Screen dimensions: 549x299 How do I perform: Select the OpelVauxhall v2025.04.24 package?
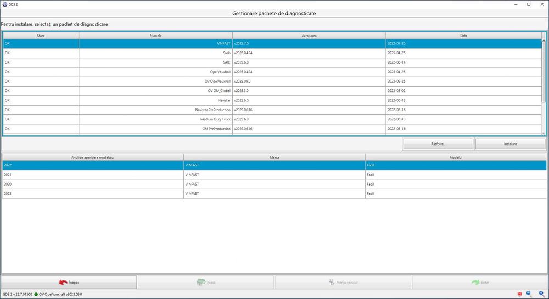[272, 72]
